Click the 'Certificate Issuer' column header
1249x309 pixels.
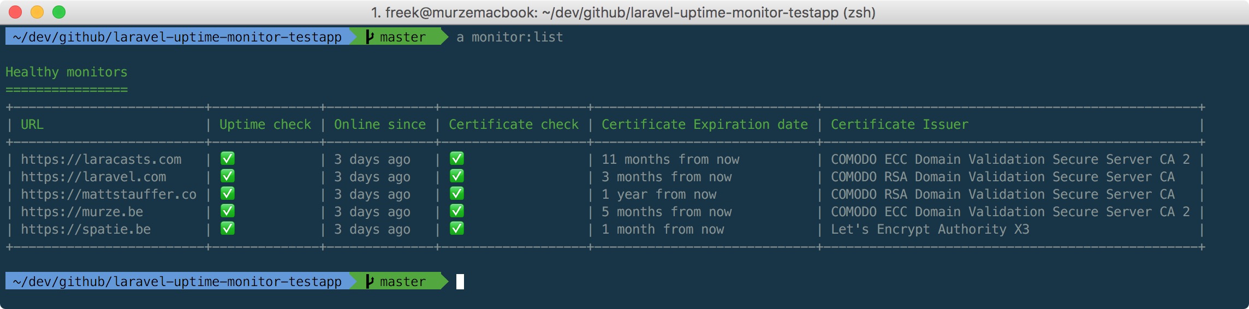[x=899, y=124]
